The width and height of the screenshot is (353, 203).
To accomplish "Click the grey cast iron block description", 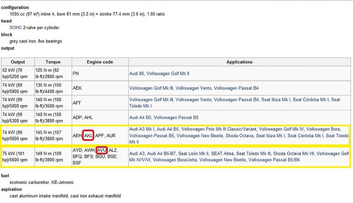I will pos(36,41).
